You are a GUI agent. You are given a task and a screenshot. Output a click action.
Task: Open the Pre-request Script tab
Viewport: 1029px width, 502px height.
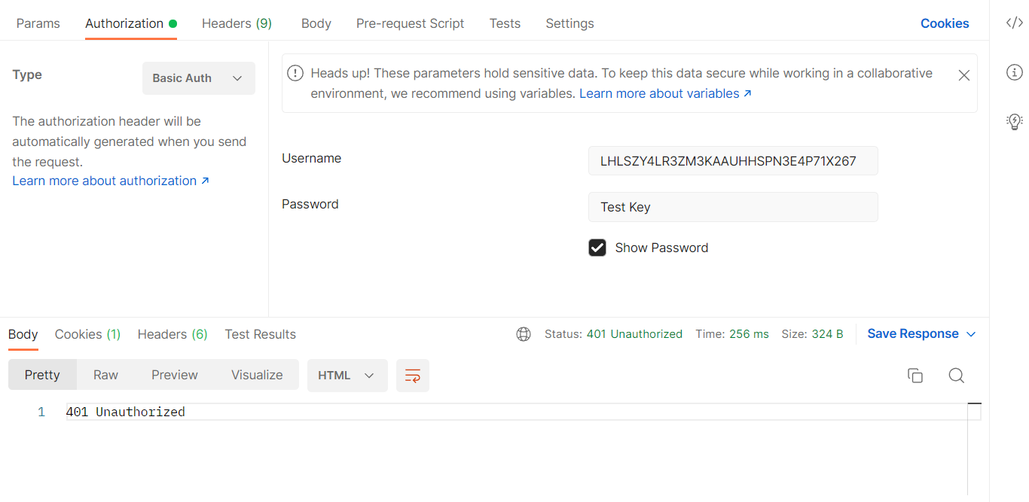[410, 23]
